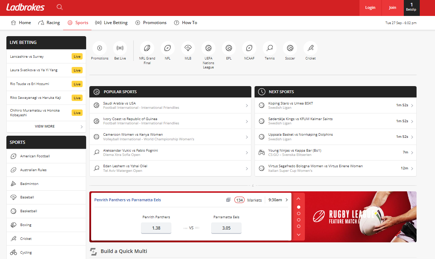Bet on Parramatta Eels at 3.05
Image resolution: width=435 pixels, height=259 pixels.
tap(226, 228)
